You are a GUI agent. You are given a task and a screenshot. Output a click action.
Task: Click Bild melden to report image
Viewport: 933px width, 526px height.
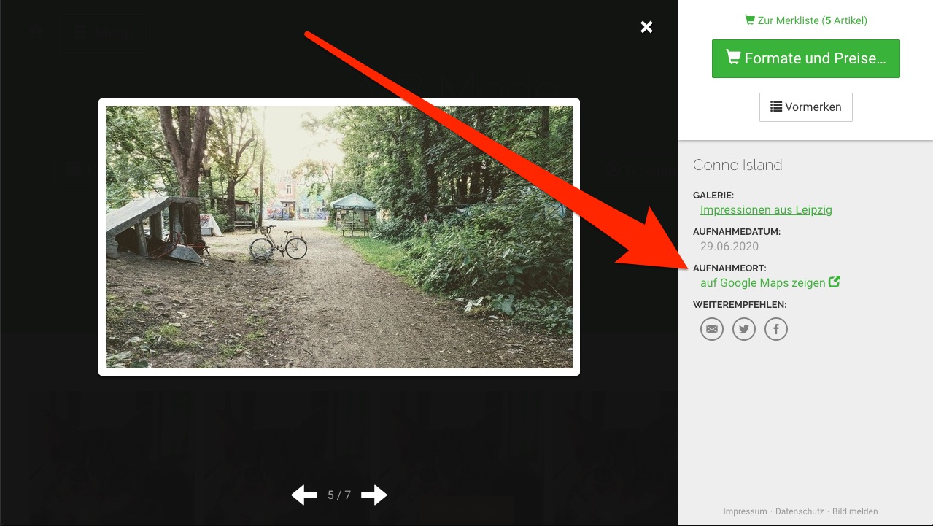pyautogui.click(x=855, y=511)
